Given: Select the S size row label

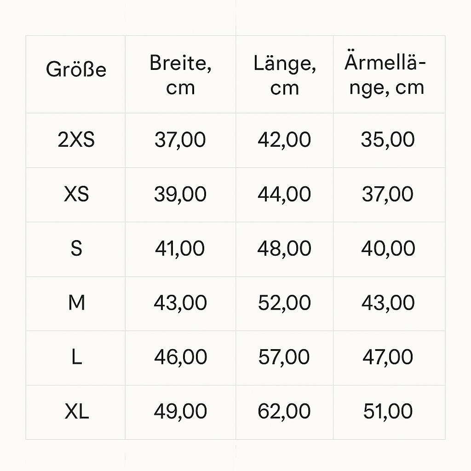Looking at the screenshot, I should [76, 248].
